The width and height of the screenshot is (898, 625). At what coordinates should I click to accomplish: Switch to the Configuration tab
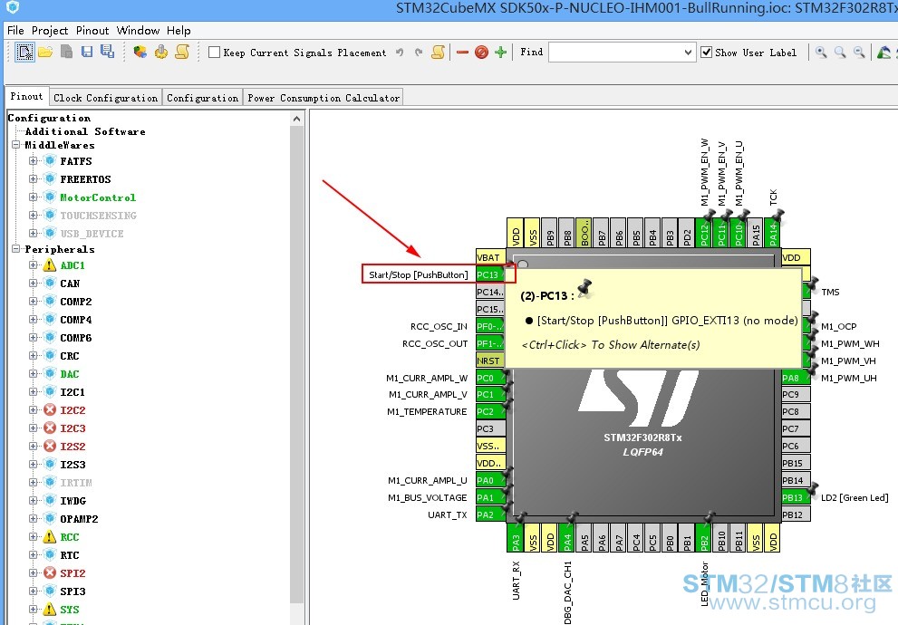click(203, 98)
